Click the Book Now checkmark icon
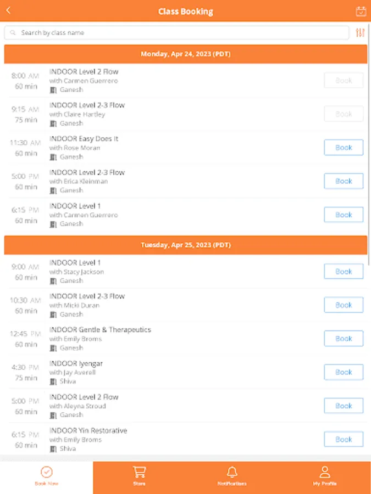The width and height of the screenshot is (371, 494). click(47, 472)
